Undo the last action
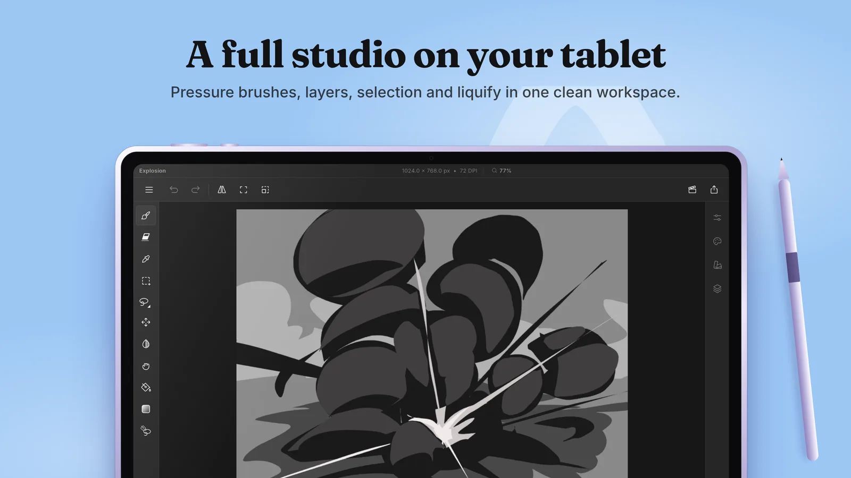The height and width of the screenshot is (478, 851). 173,190
